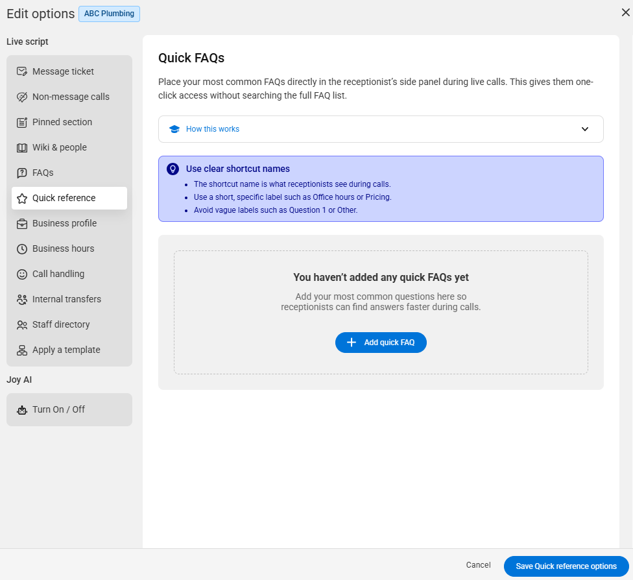Screen dimensions: 633x580
Task: Click the Message ticket envelope icon
Action: (22, 71)
